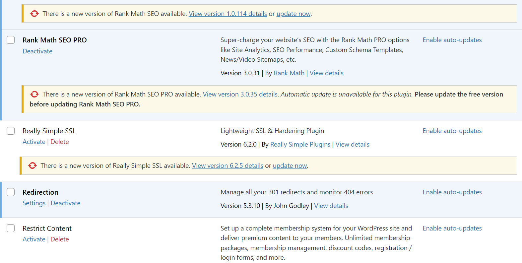Click 'Automatic update is unavailable for this plugin' text
This screenshot has height=263, width=522.
(347, 94)
